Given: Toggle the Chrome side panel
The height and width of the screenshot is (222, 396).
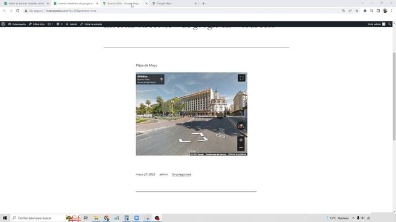Looking at the screenshot, I should [x=378, y=11].
